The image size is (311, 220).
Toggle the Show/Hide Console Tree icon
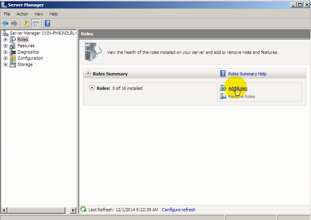point(36,23)
